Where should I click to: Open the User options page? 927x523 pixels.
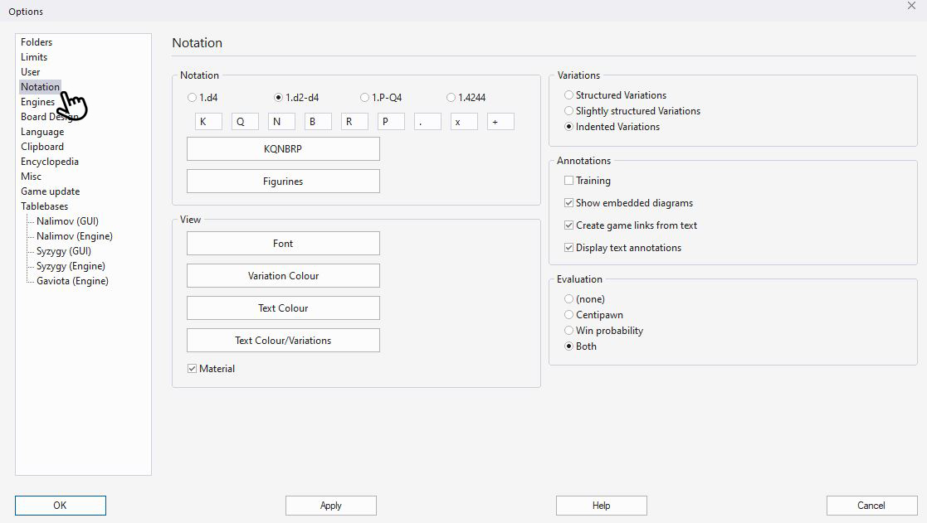(31, 72)
